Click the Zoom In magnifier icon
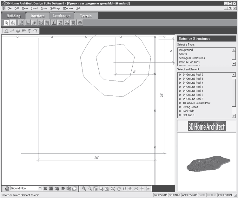This screenshot has height=198, width=238. pyautogui.click(x=84, y=188)
